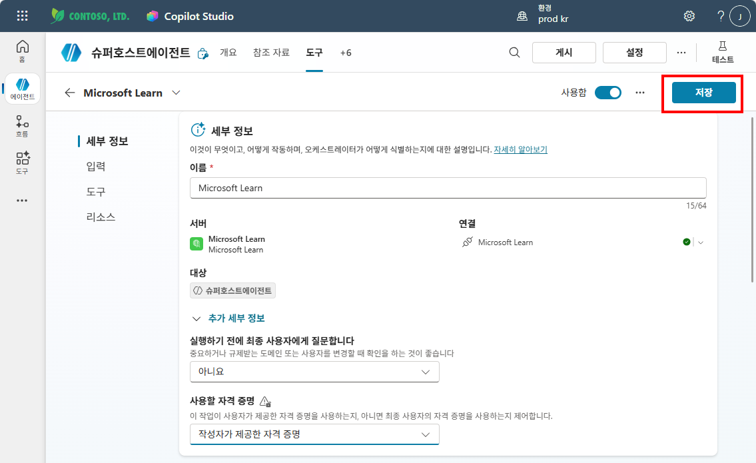The width and height of the screenshot is (756, 463).
Task: Go to Home in the sidebar
Action: point(22,51)
